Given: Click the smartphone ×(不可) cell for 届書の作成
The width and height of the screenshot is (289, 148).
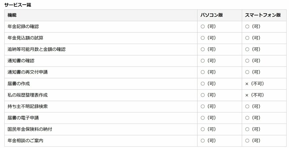Looking at the screenshot, I should pyautogui.click(x=254, y=84).
